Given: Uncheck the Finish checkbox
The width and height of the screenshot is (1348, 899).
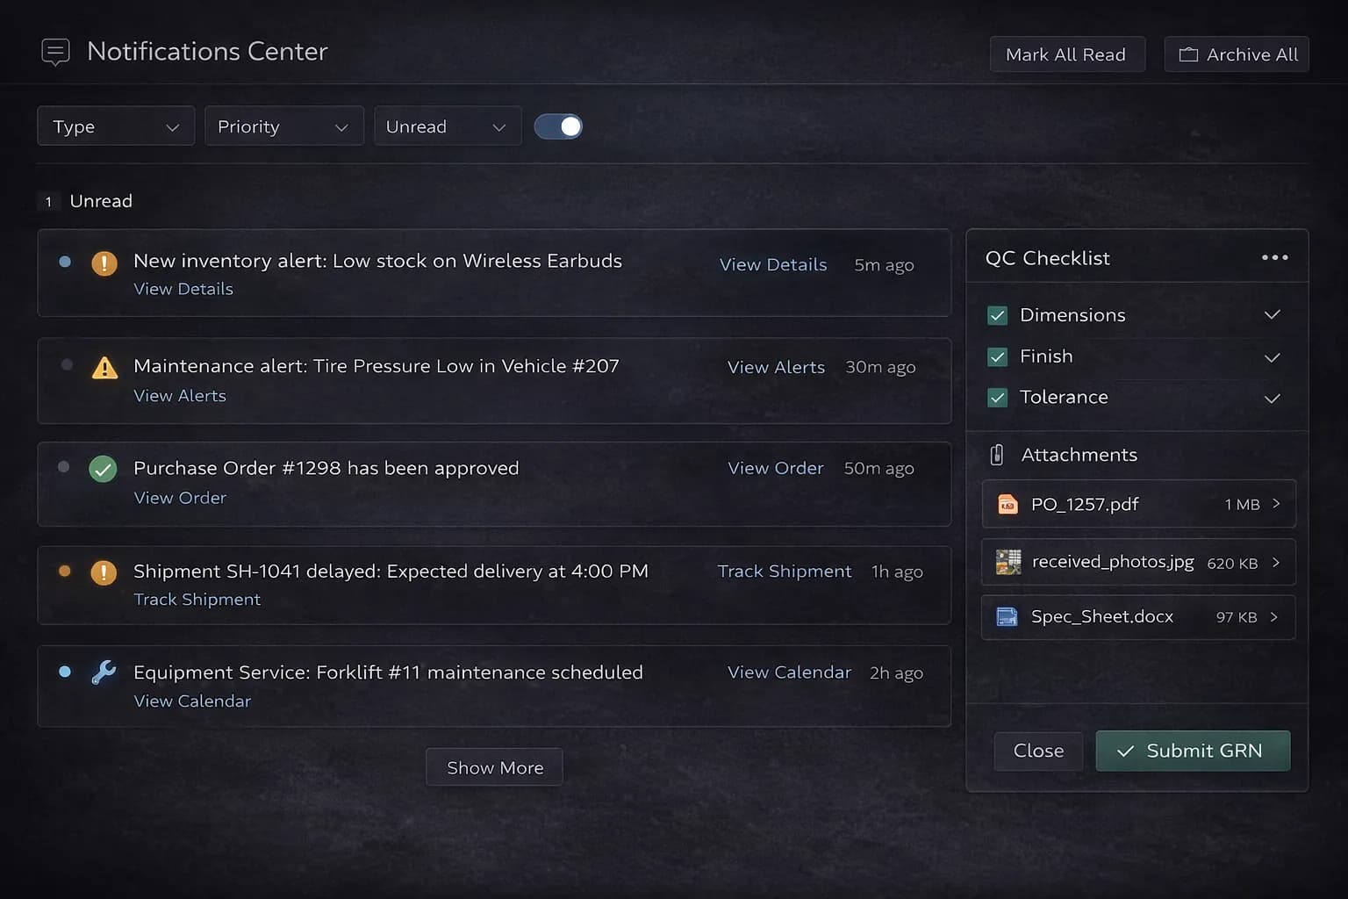Looking at the screenshot, I should [997, 356].
